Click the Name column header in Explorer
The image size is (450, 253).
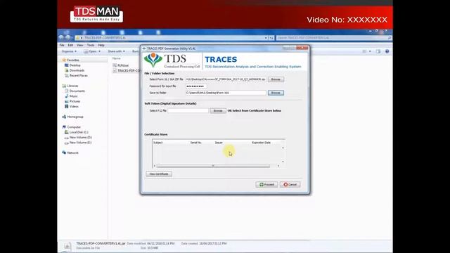[x=116, y=58]
